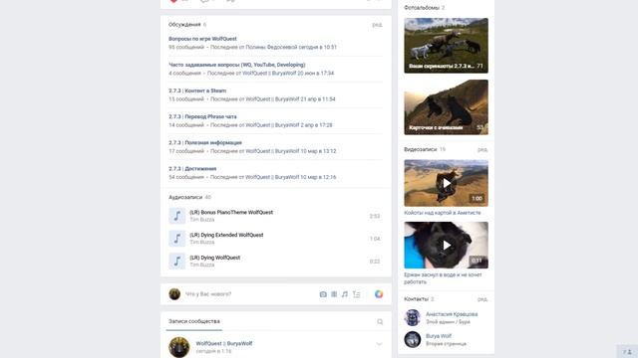Attach audio using music note icon
This screenshot has height=358, width=638.
point(345,294)
